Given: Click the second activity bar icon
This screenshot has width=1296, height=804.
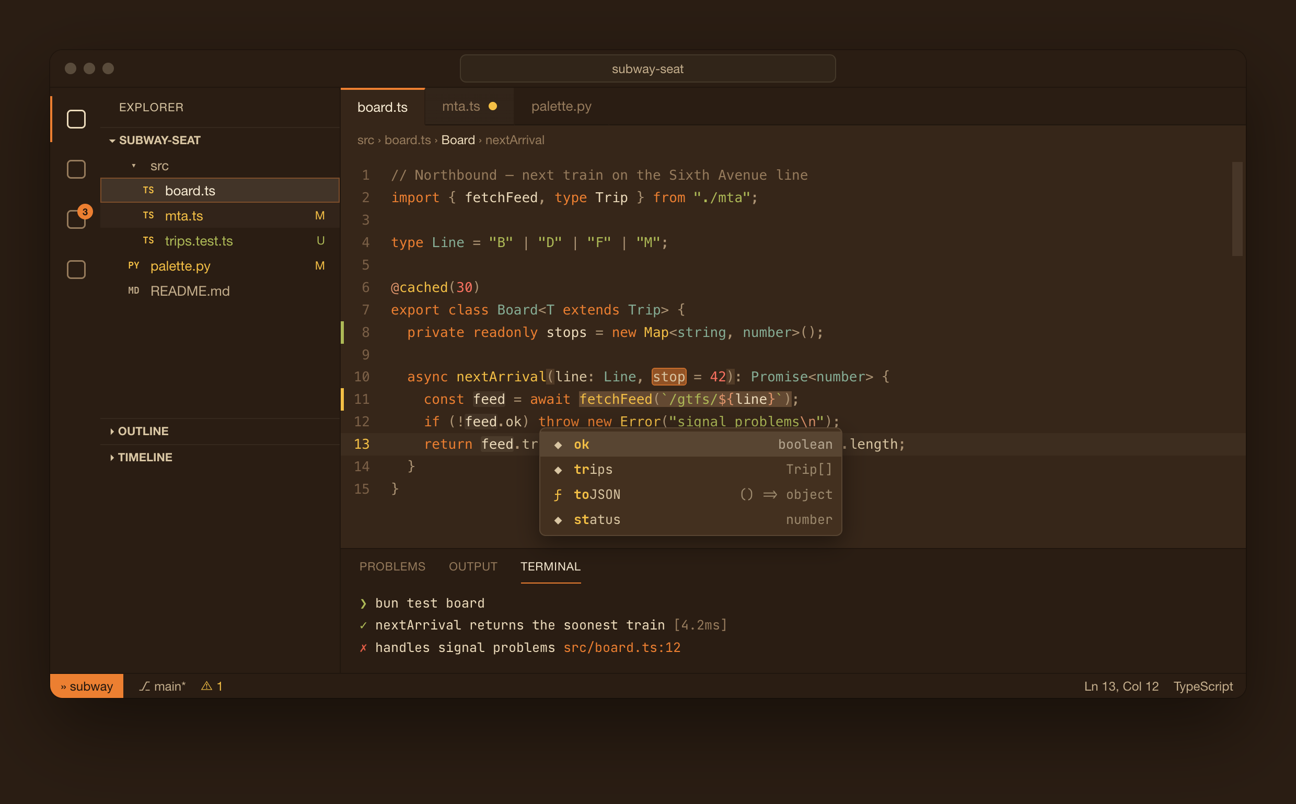Looking at the screenshot, I should point(76,169).
